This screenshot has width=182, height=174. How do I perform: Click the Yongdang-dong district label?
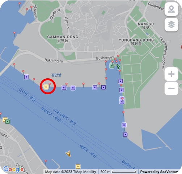[x=136, y=42]
